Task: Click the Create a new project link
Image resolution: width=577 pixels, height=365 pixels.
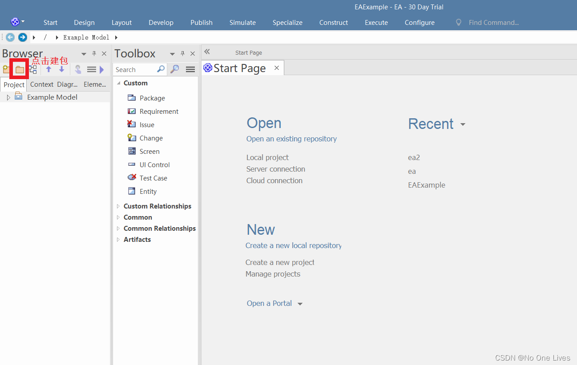Action: pyautogui.click(x=280, y=262)
